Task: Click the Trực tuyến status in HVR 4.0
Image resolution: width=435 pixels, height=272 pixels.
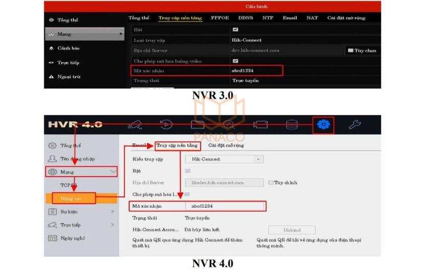Action: point(197,218)
